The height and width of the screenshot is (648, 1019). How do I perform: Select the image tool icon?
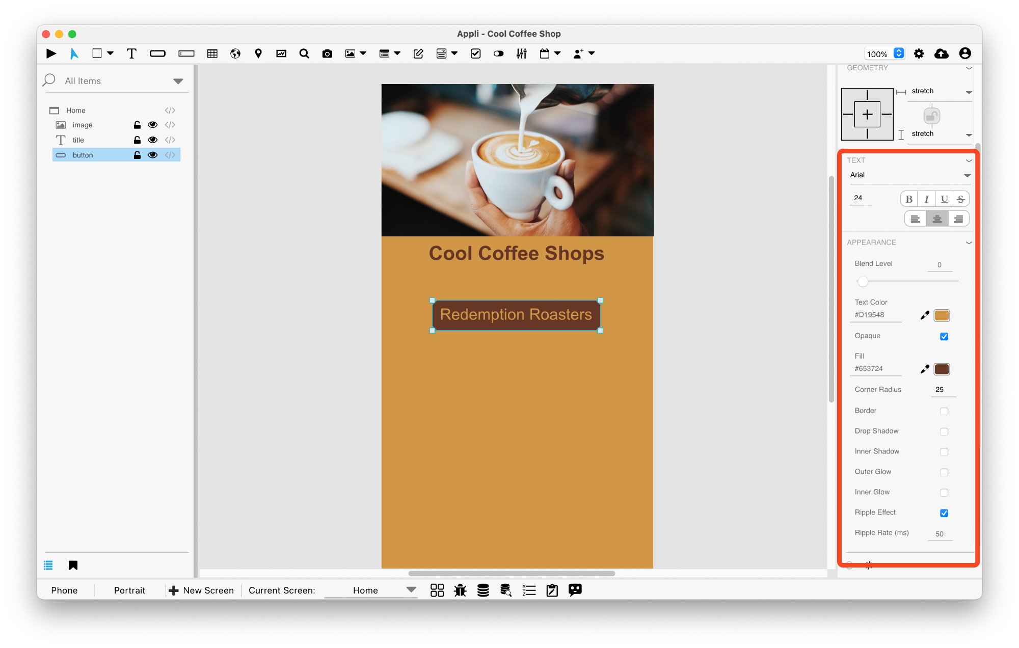tap(350, 53)
